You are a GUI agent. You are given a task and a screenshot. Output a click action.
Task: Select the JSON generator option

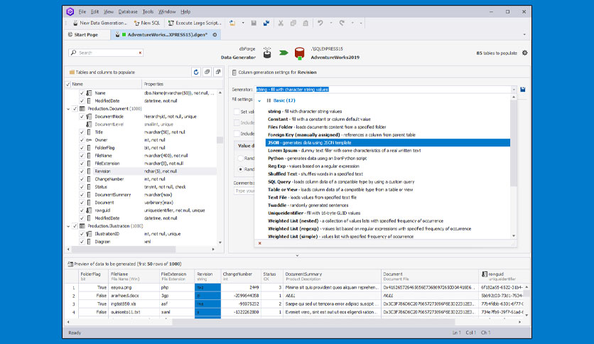tap(388, 143)
